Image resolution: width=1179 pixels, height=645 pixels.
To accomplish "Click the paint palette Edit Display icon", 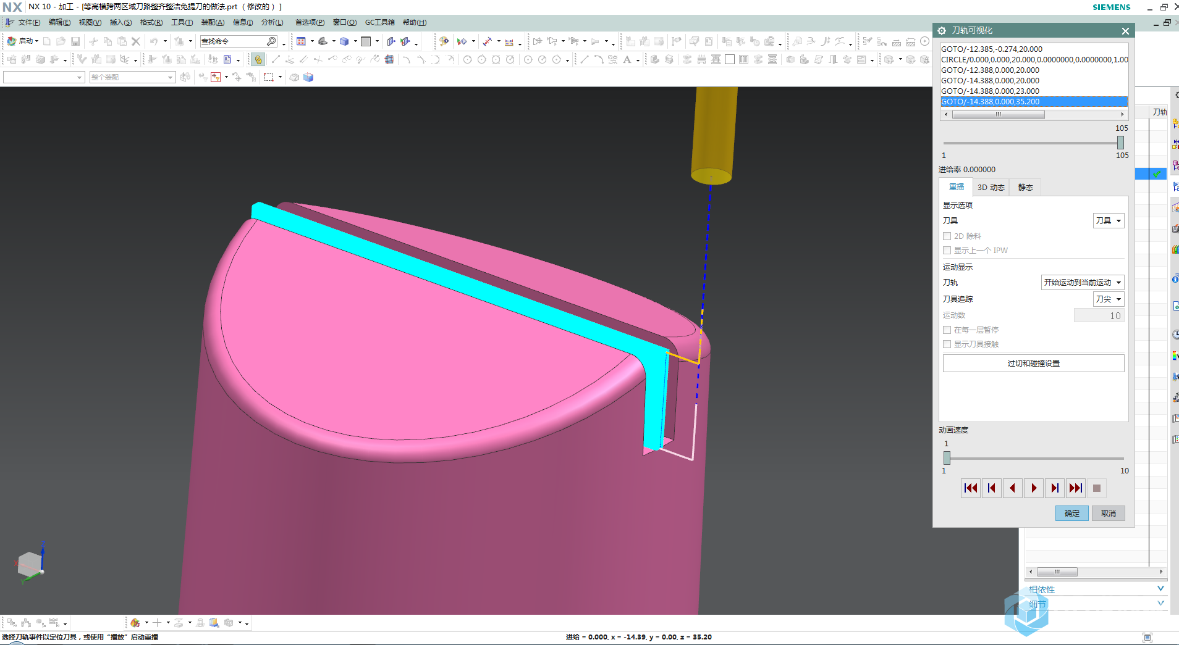I will [444, 41].
